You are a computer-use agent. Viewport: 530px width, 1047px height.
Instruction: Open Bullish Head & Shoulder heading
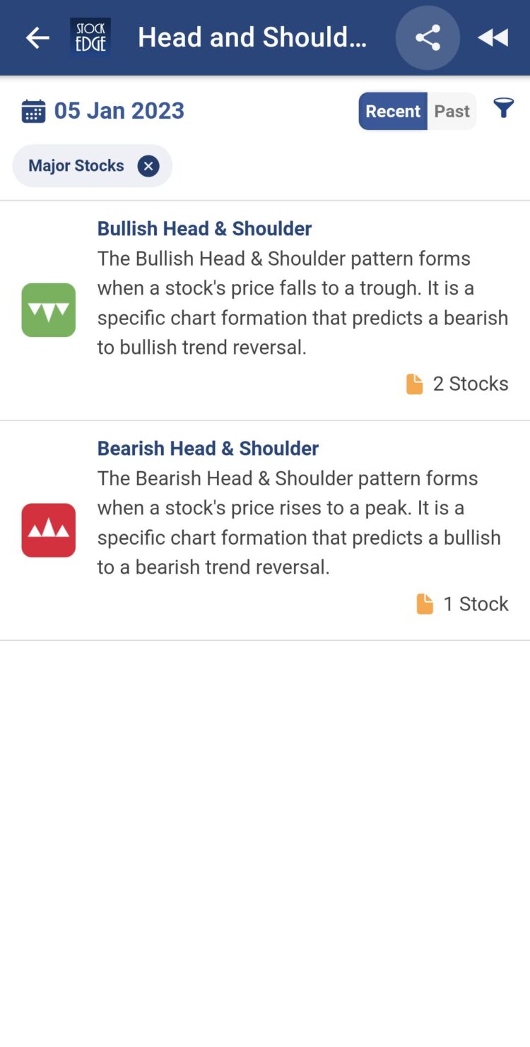[204, 228]
